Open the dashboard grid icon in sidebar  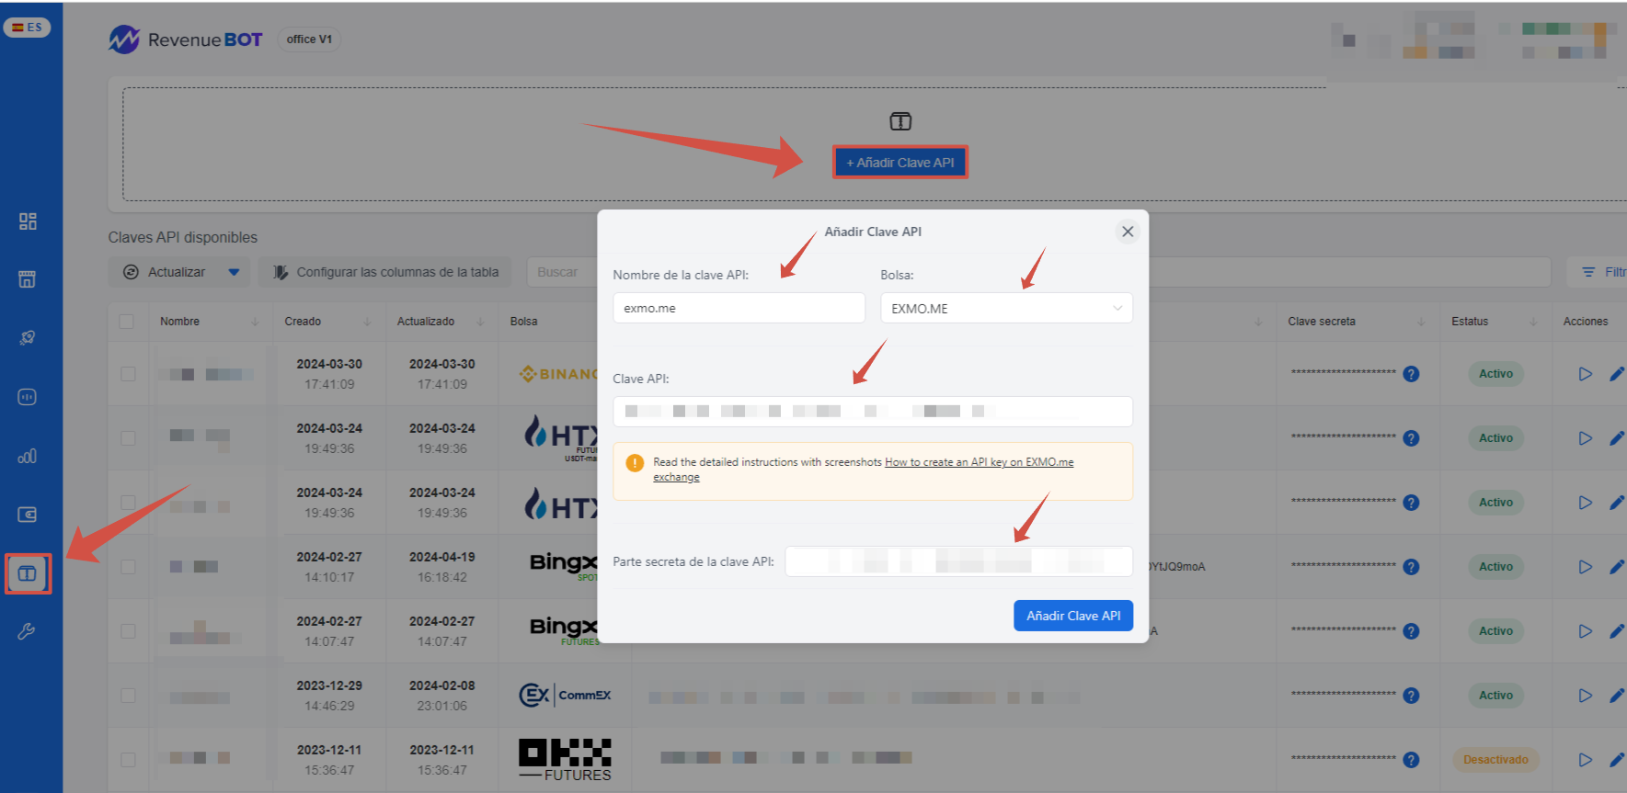pyautogui.click(x=28, y=221)
